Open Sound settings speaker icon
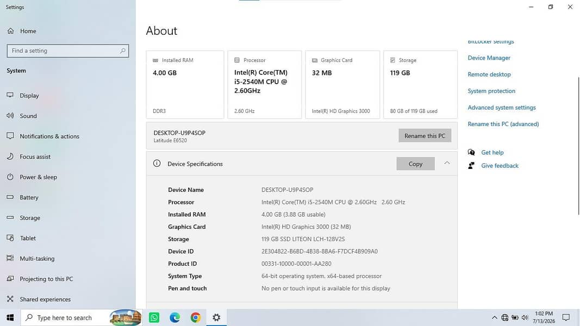Image resolution: width=580 pixels, height=326 pixels. 10,116
